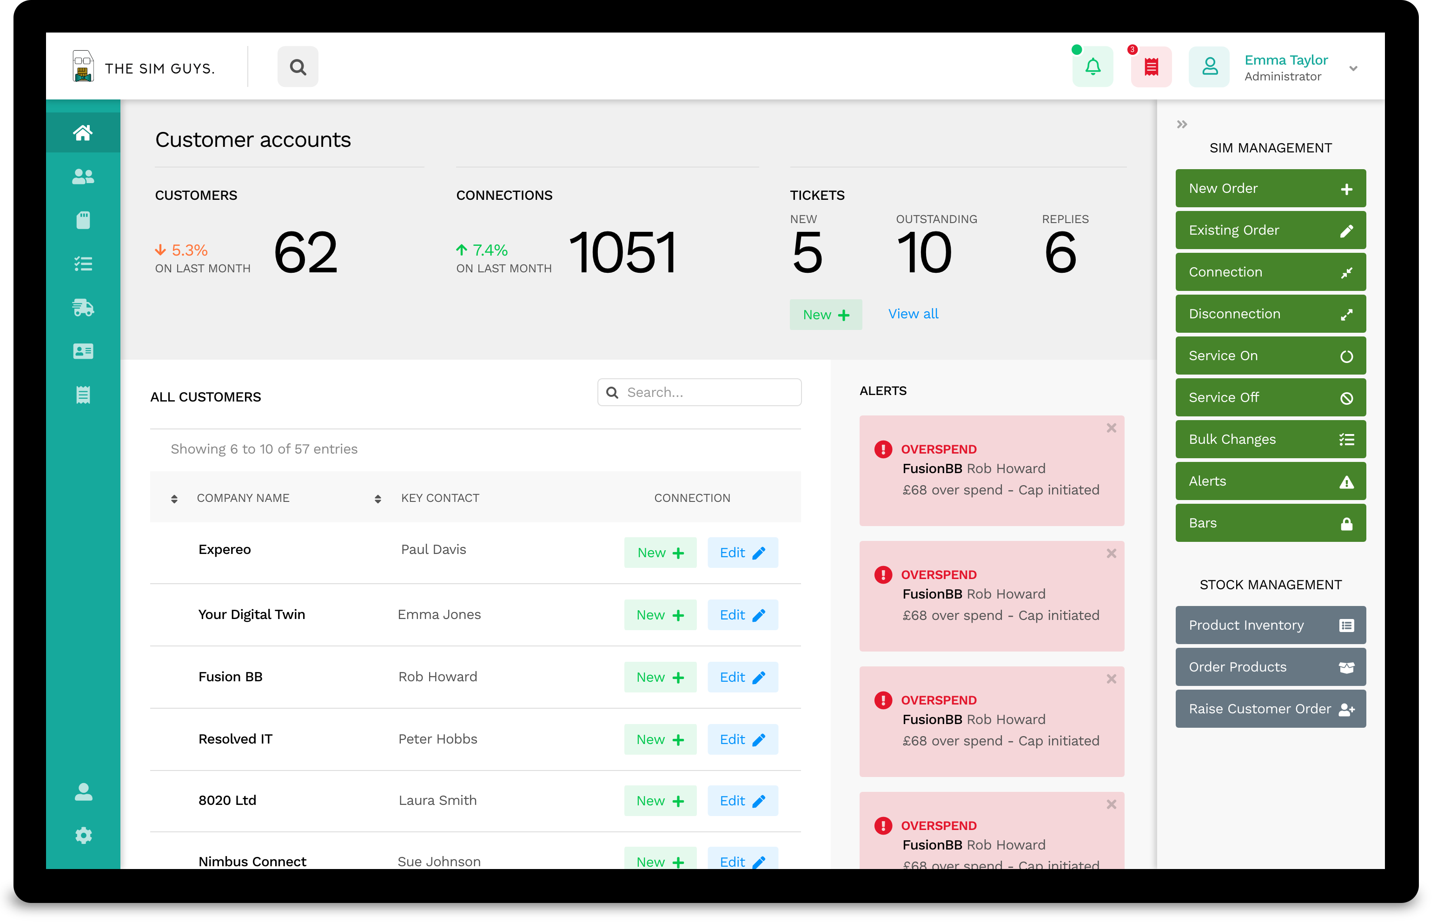Open the search icon in header

pos(298,67)
